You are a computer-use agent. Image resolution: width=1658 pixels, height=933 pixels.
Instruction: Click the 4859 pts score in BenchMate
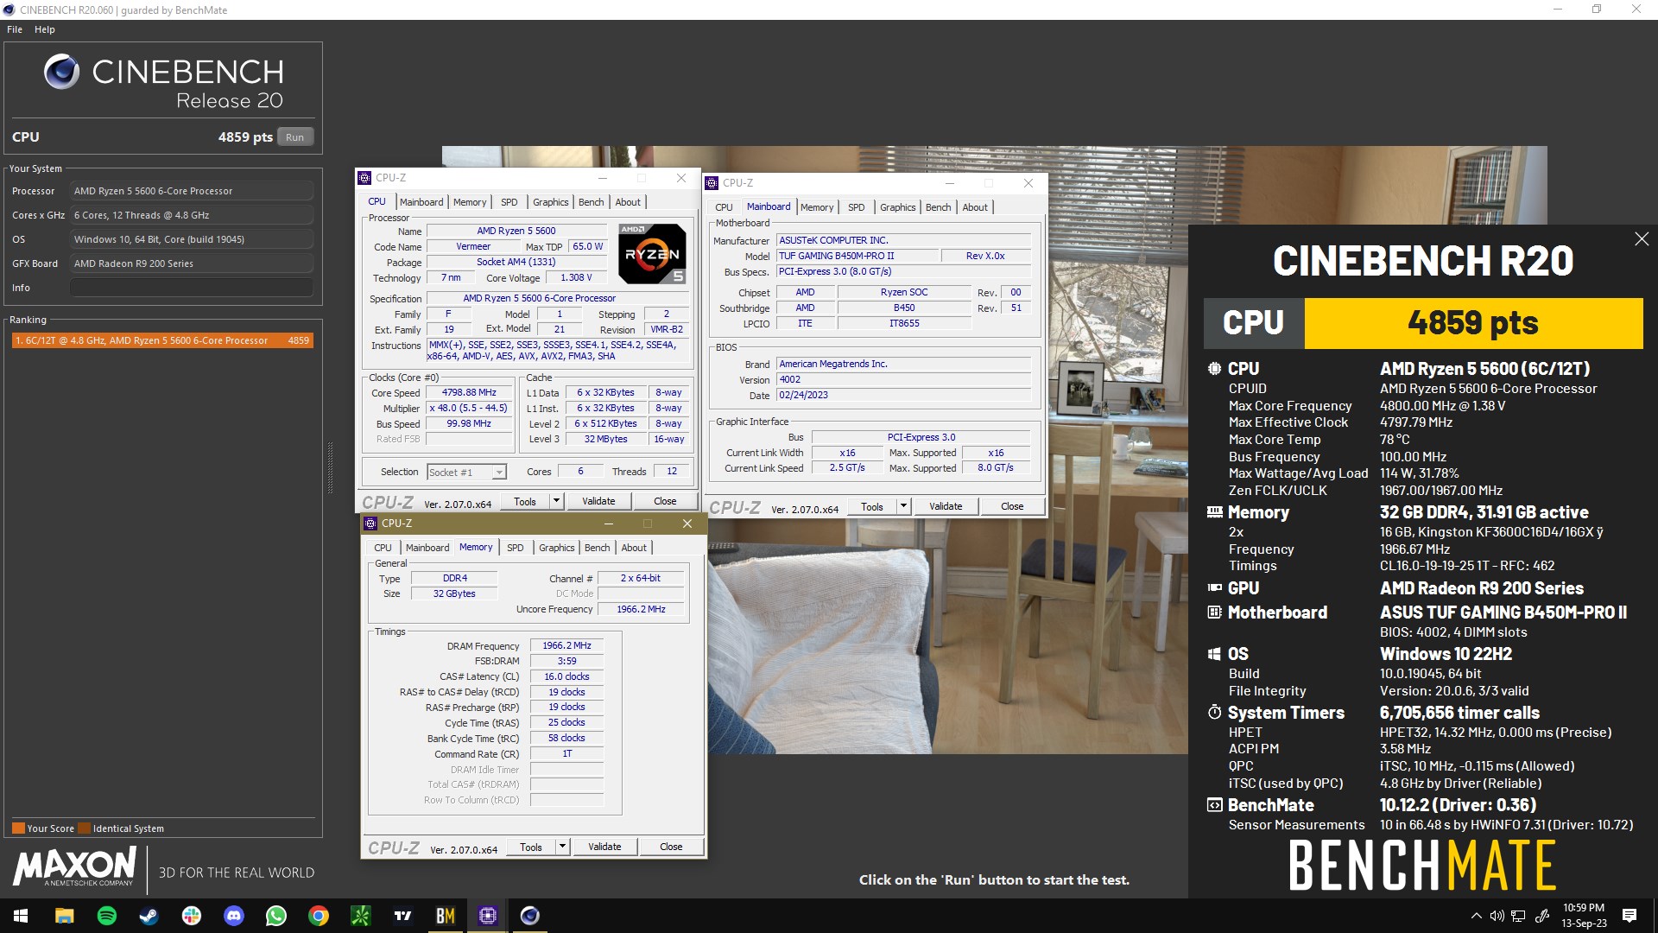(x=1473, y=323)
